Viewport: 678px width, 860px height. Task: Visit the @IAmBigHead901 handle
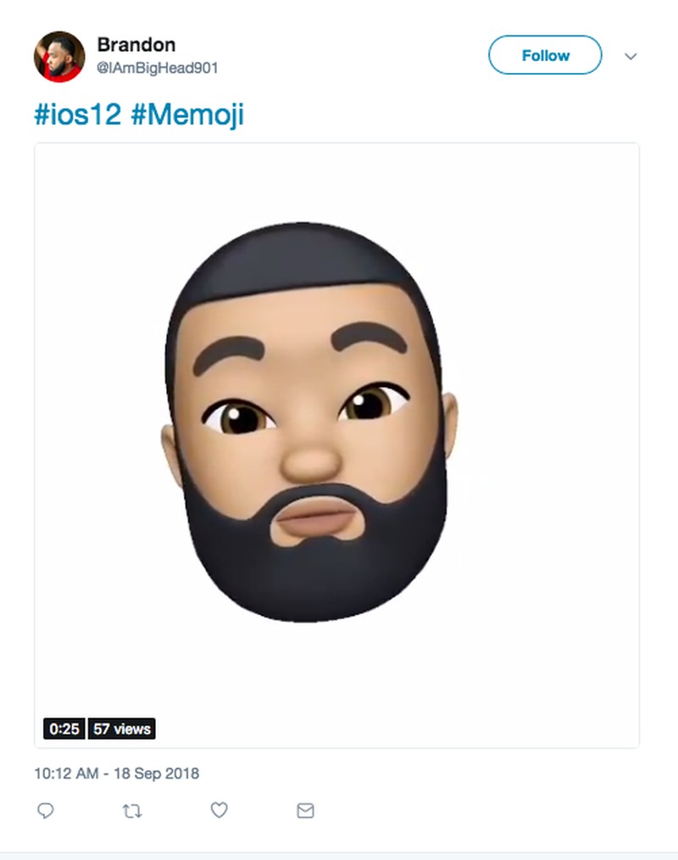click(157, 68)
